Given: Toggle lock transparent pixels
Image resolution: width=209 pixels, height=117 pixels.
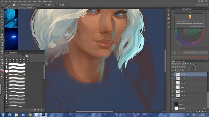Looking at the screenshot, I should (x=176, y=70).
